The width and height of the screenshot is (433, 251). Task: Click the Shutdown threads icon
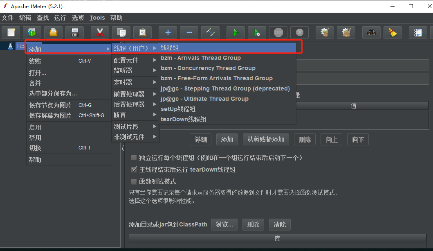coord(300,32)
